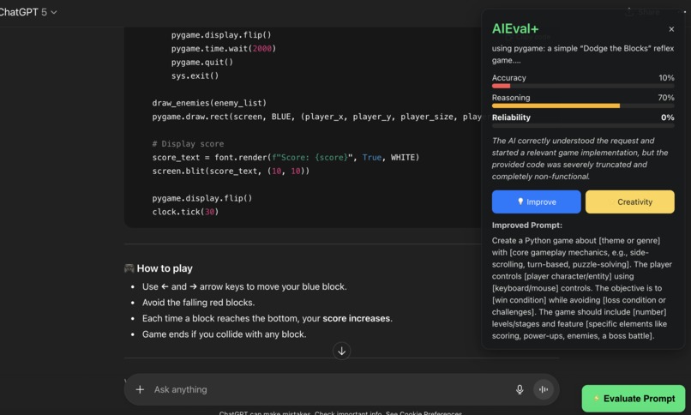The image size is (691, 415).
Task: Click the 'clock.tick(30)' code line
Action: pos(185,212)
